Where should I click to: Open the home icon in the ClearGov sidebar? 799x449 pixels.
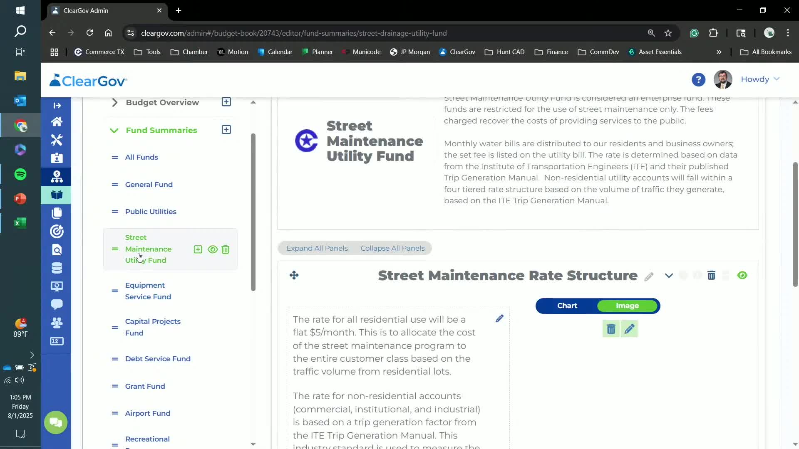57,122
